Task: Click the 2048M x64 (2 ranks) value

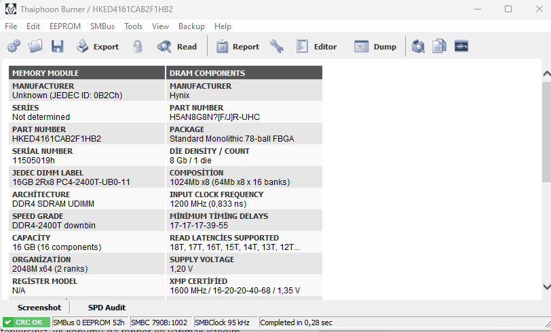Action: click(50, 269)
